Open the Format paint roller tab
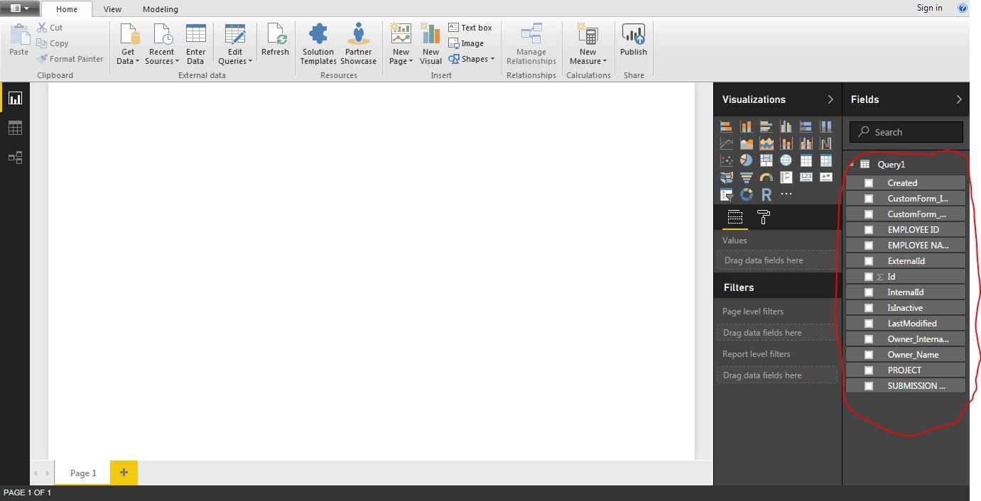Screen dimensions: 981x501 [x=764, y=217]
